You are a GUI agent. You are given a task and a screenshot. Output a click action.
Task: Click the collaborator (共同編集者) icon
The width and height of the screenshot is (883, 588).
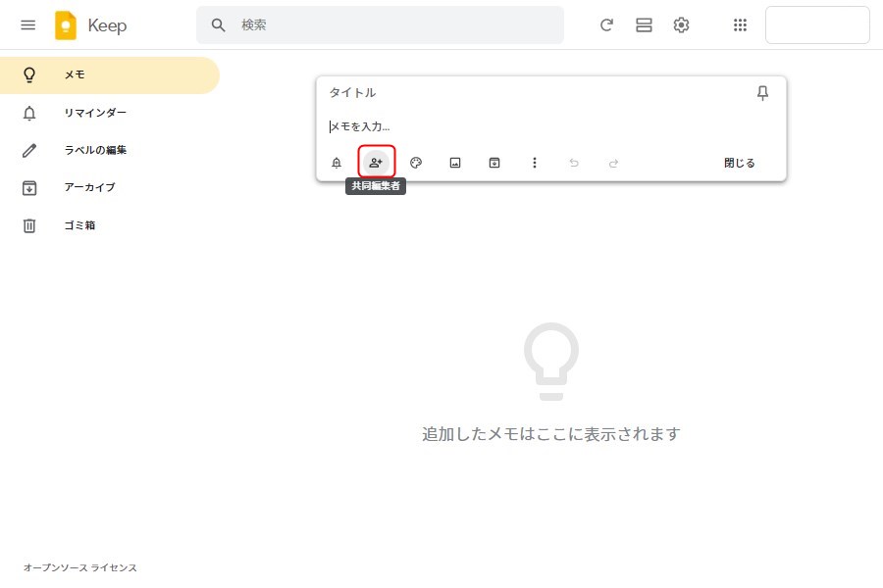pos(376,163)
